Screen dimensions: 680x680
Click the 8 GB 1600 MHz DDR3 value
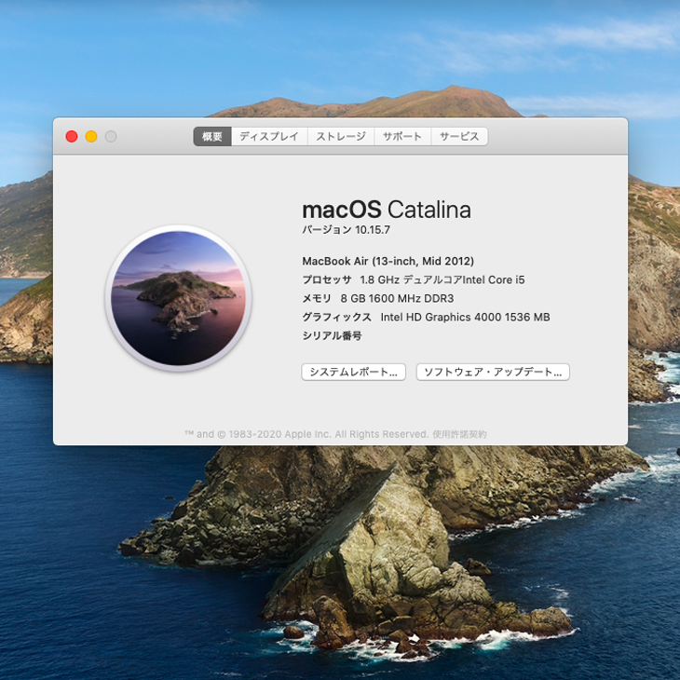tap(397, 298)
